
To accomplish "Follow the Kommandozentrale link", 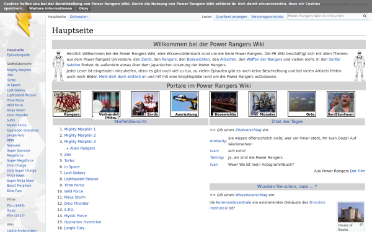I will [x=234, y=202].
